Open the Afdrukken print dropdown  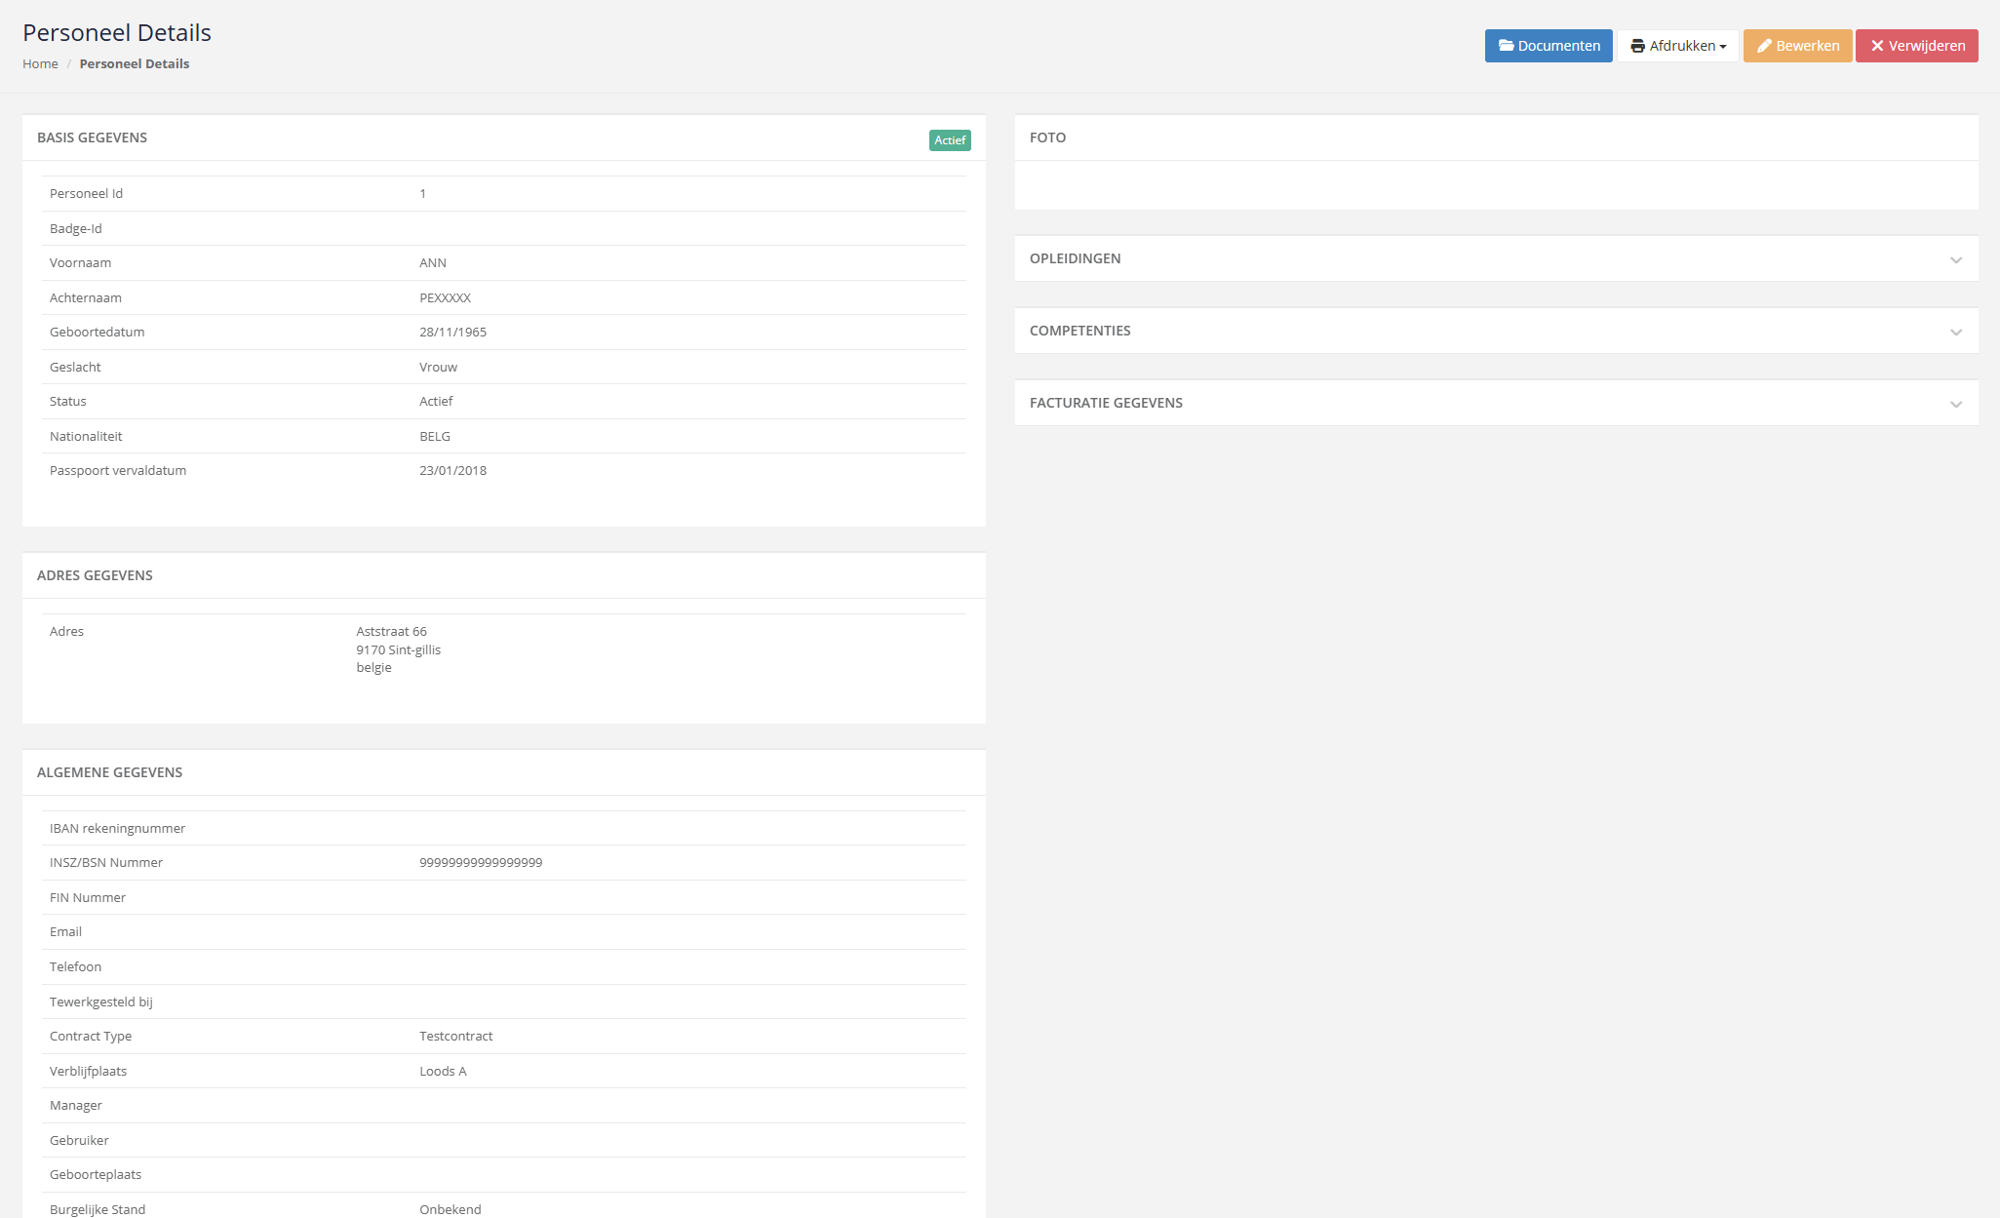1678,46
